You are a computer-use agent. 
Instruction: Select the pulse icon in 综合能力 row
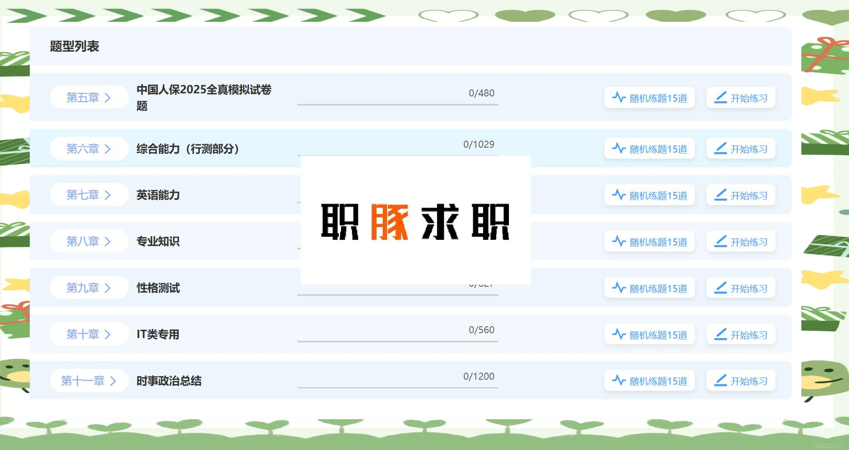tap(619, 148)
